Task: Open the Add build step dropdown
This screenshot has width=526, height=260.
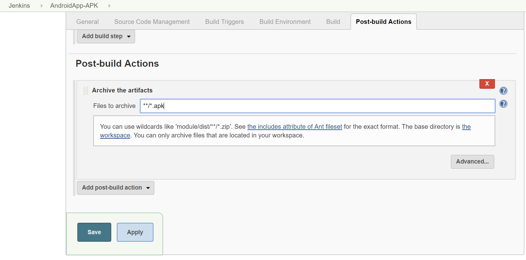Action: pyautogui.click(x=106, y=36)
